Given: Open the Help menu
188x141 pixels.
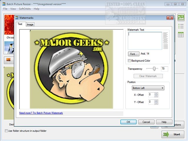Looking at the screenshot, I should [x=36, y=9].
